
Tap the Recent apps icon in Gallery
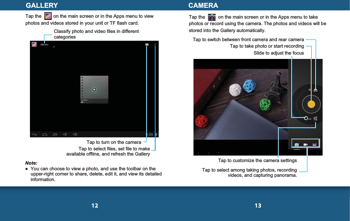pos(55,134)
